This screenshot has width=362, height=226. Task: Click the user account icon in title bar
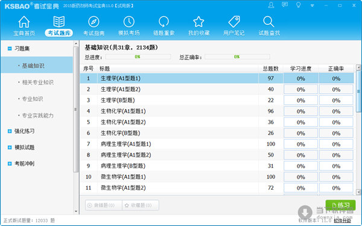coord(271,5)
